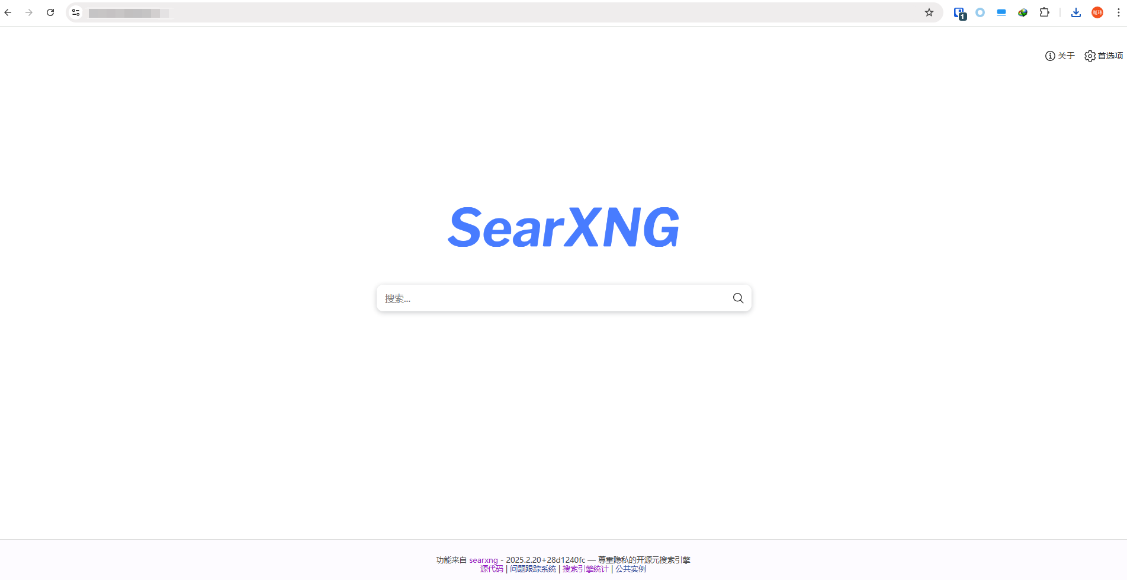Open preferences via the gear icon
This screenshot has width=1127, height=580.
click(1090, 56)
